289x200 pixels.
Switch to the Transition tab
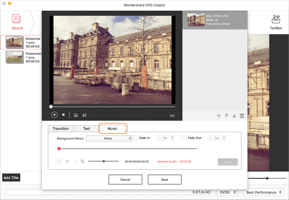click(x=61, y=129)
